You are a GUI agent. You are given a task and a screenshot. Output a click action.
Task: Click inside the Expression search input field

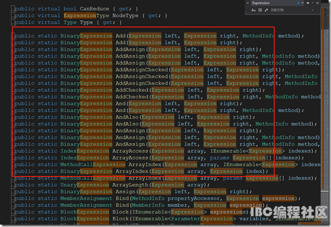tap(274, 3)
